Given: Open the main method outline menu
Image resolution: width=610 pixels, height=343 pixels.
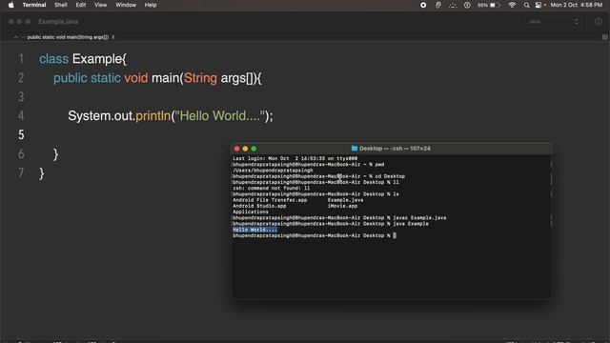Looking at the screenshot, I should [x=71, y=37].
